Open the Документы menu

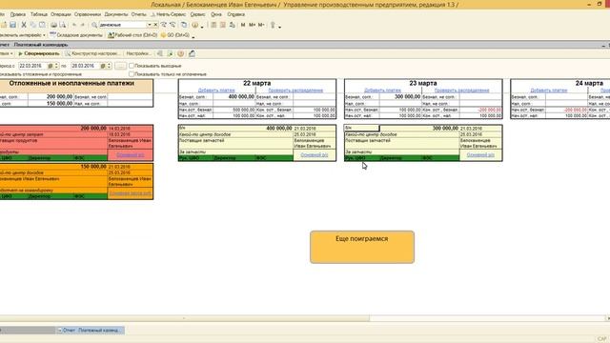pyautogui.click(x=116, y=14)
